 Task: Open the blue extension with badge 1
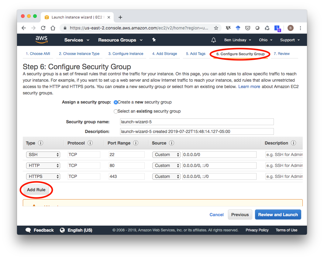point(277,28)
